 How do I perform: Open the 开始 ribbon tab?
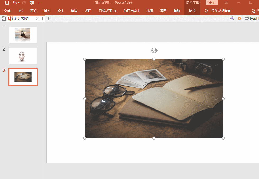(x=33, y=11)
